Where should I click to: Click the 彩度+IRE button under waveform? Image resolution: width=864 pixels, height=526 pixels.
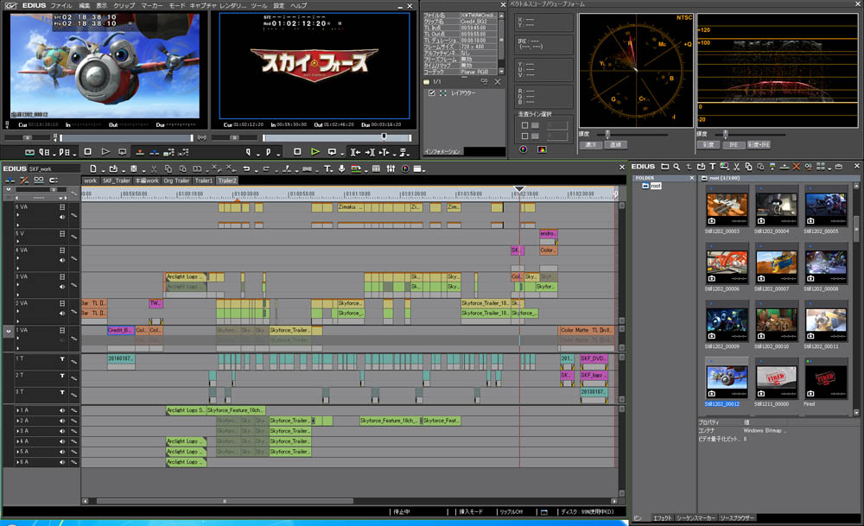click(759, 145)
